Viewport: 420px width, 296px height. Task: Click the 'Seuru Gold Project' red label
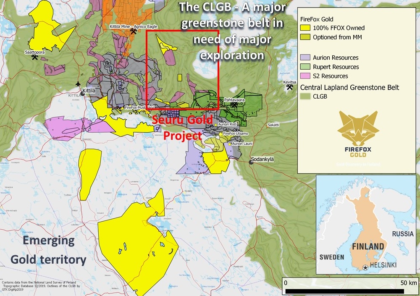182,128
